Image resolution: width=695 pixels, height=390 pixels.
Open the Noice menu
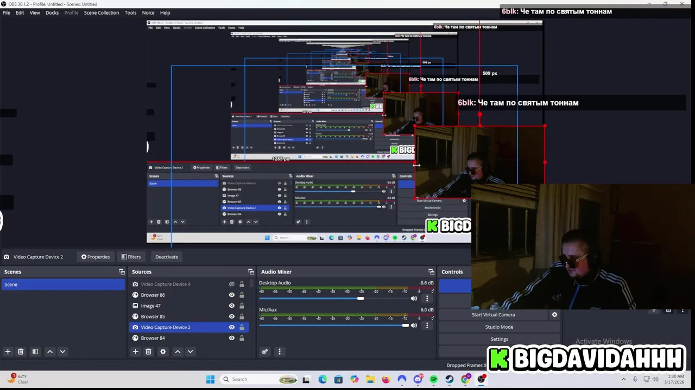point(148,12)
